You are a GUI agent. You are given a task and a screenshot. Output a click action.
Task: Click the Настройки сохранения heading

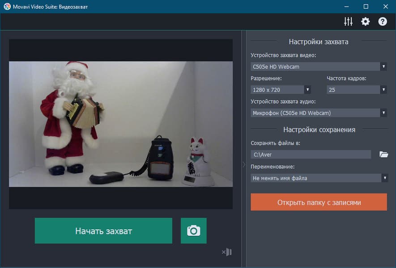coord(319,130)
